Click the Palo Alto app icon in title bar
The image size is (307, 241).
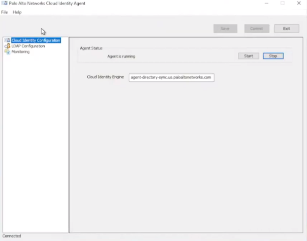[x=4, y=3]
